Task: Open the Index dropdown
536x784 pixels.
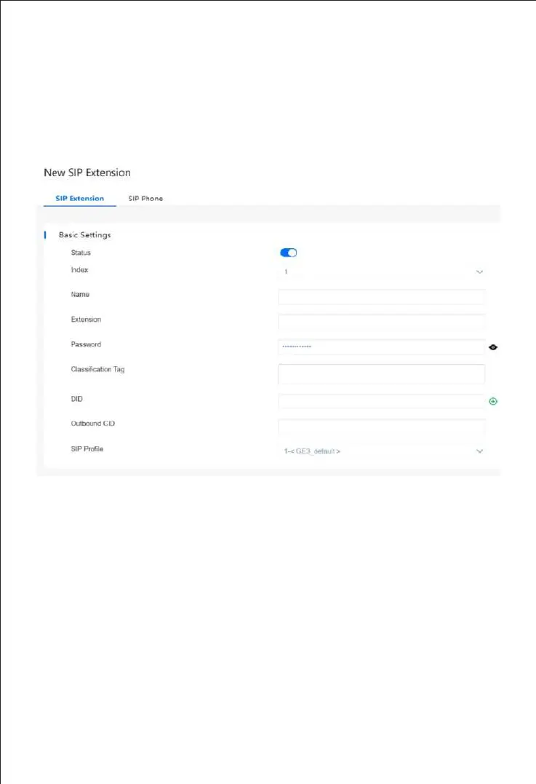Action: (x=381, y=272)
